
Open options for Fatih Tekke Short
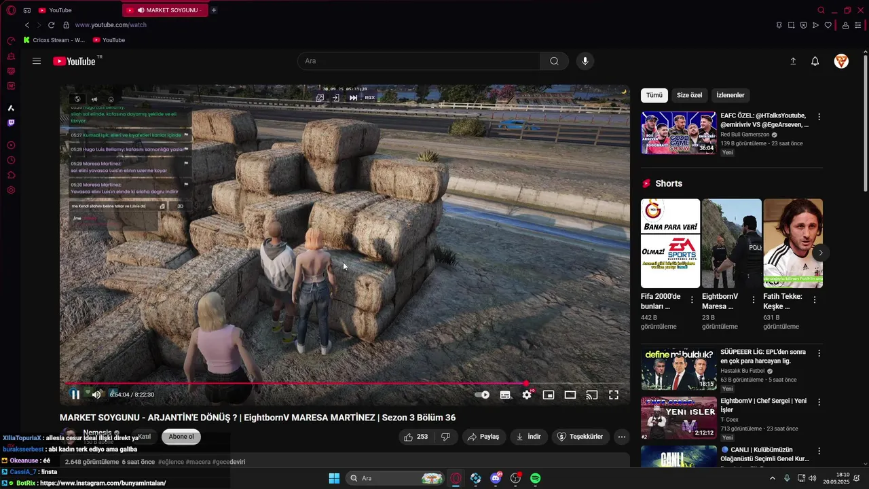point(814,300)
